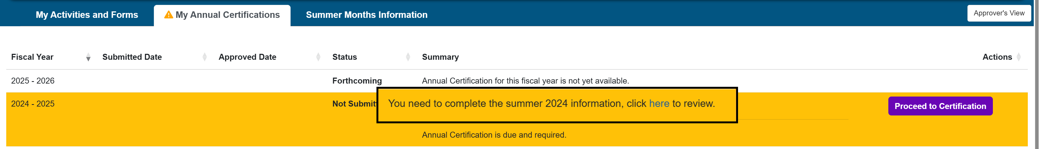Viewport: 1040px width, 149px height.
Task: Click the Actions column sort arrows
Action: [1019, 57]
